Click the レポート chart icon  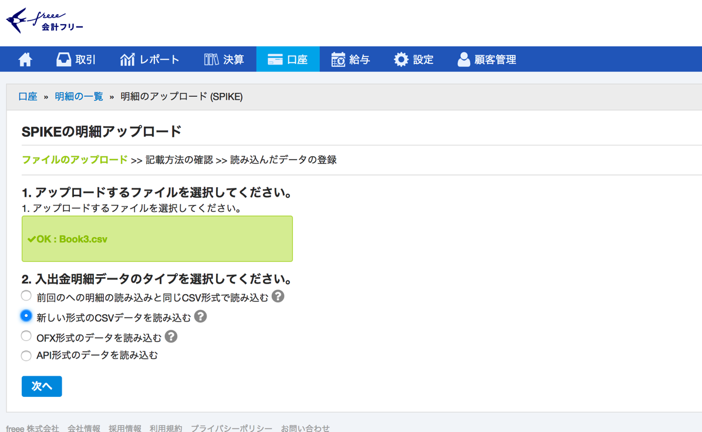coord(127,59)
